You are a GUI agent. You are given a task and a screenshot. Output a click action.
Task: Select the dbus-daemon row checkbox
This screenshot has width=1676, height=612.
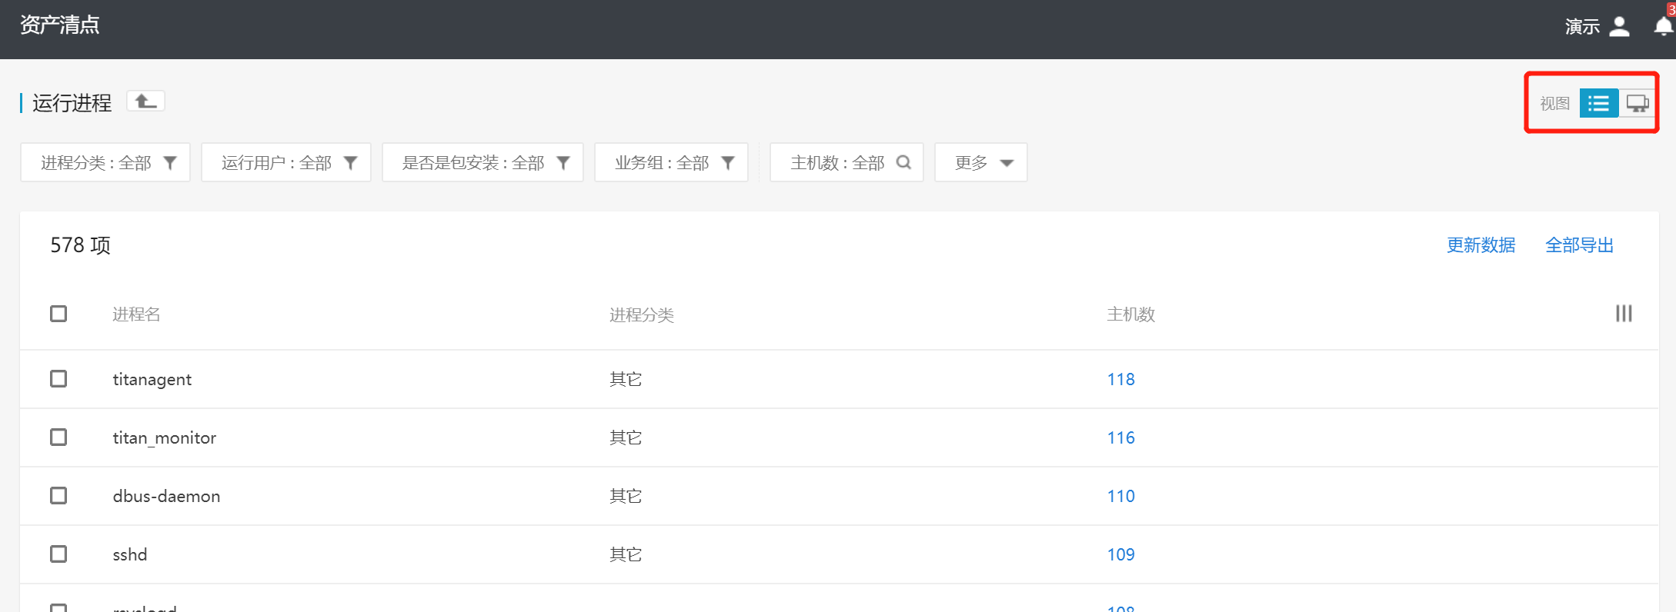click(58, 496)
